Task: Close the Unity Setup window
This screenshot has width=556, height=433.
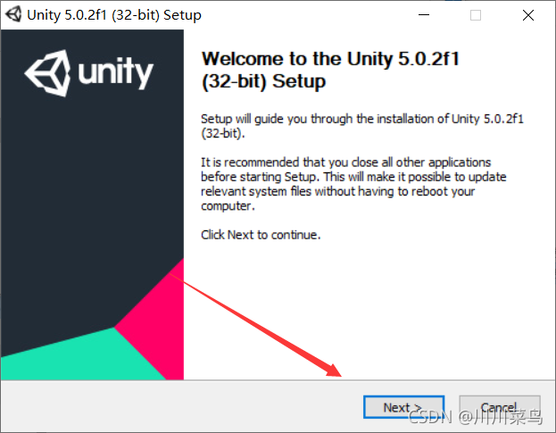Action: 528,15
